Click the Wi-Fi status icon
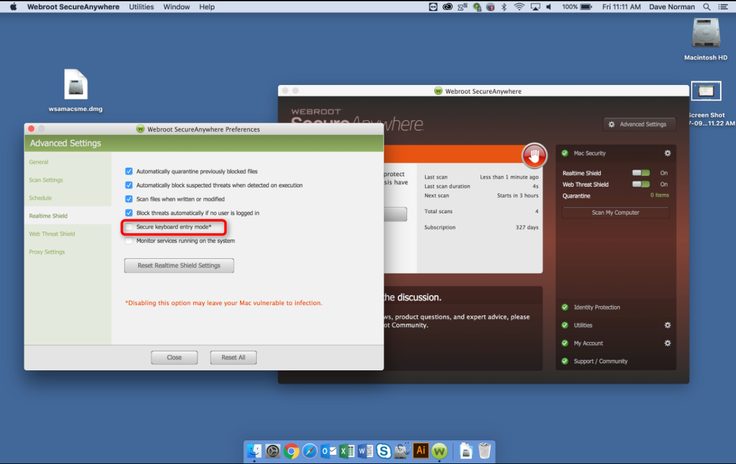This screenshot has width=736, height=464. point(519,7)
